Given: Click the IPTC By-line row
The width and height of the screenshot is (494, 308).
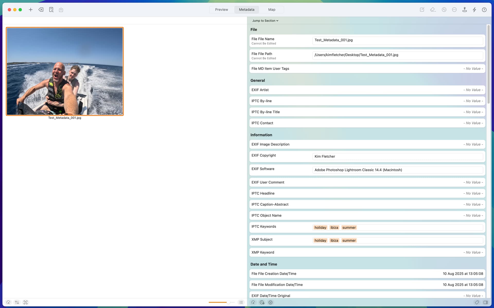Looking at the screenshot, I should point(367,101).
